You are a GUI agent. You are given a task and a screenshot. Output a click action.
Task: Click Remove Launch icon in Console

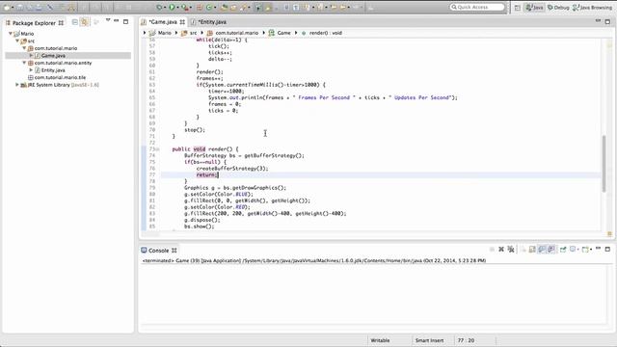(x=501, y=250)
